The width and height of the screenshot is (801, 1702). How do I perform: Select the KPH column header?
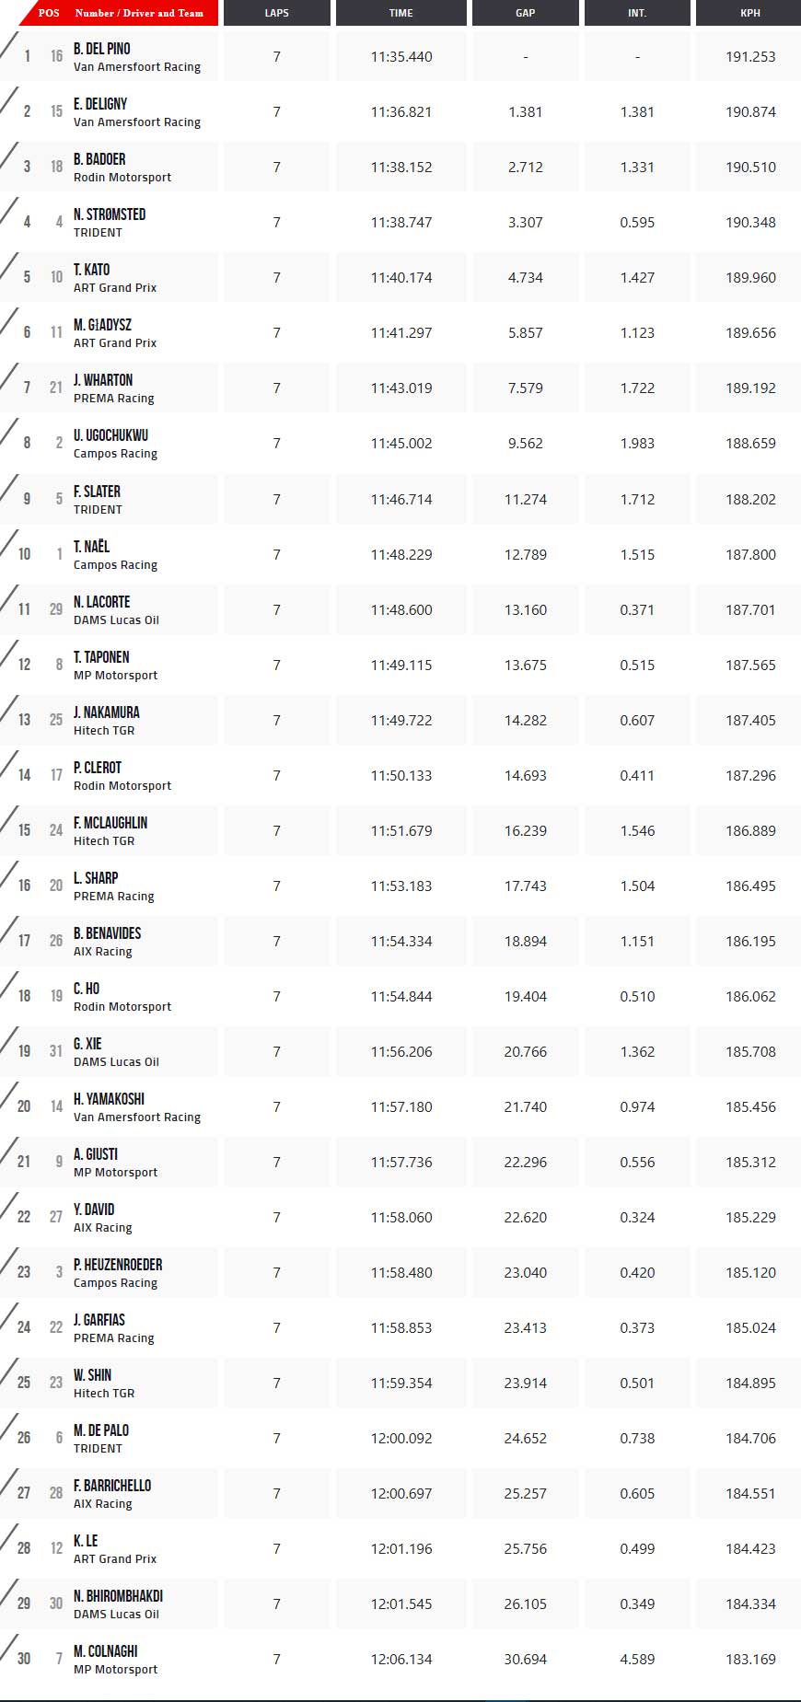[749, 13]
